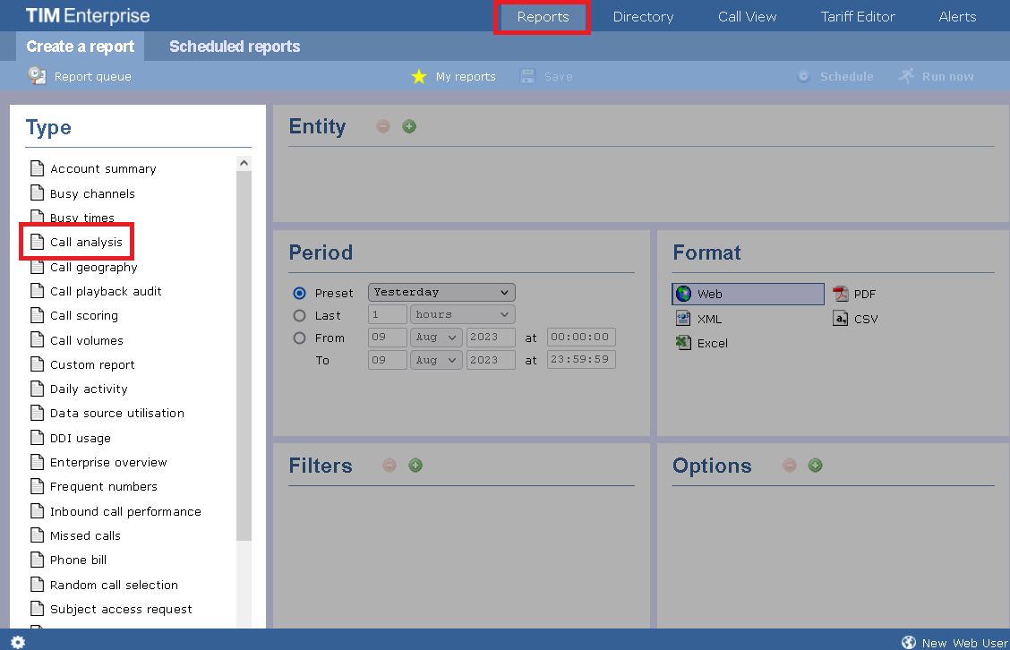The height and width of the screenshot is (650, 1010).
Task: Choose the Last period radio button
Action: (299, 315)
